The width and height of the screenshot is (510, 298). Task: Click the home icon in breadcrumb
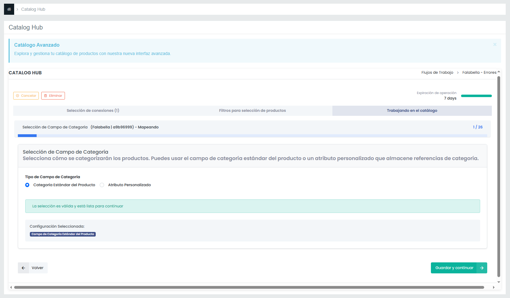(9, 9)
